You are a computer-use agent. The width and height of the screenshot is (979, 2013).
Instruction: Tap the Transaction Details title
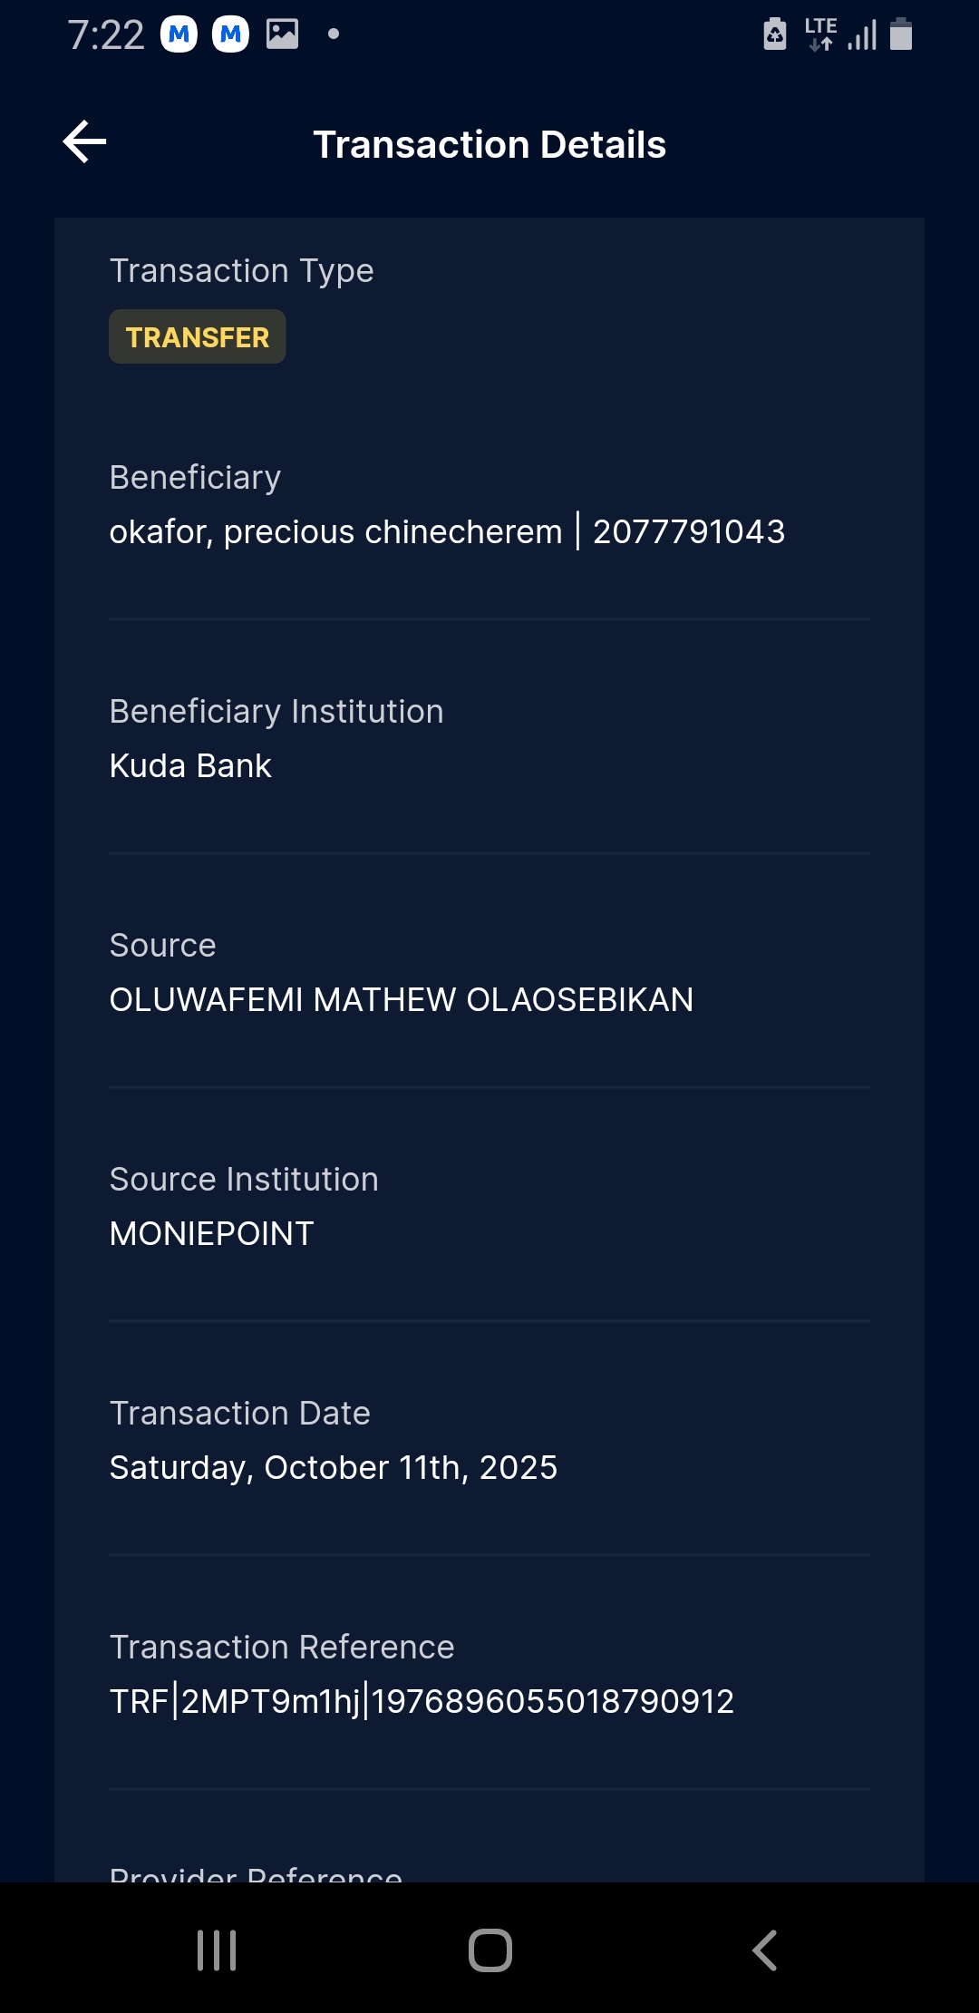coord(489,145)
